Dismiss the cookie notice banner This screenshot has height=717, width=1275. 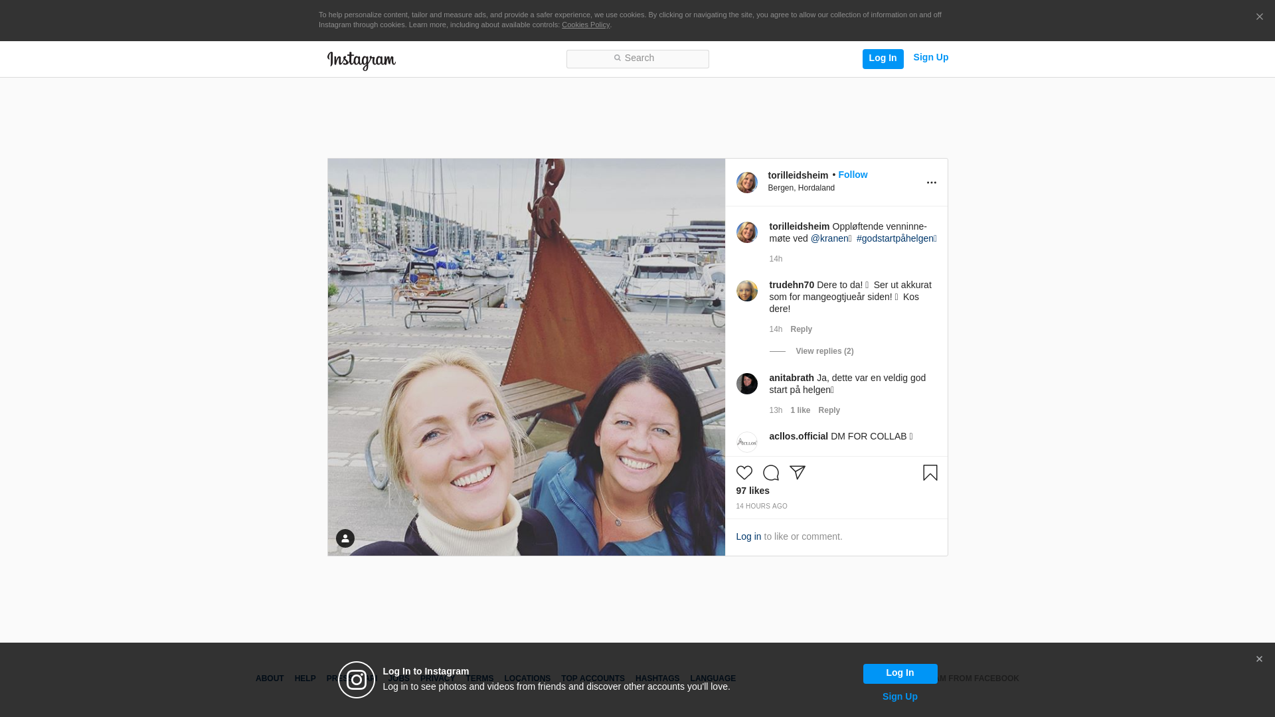(x=1259, y=17)
